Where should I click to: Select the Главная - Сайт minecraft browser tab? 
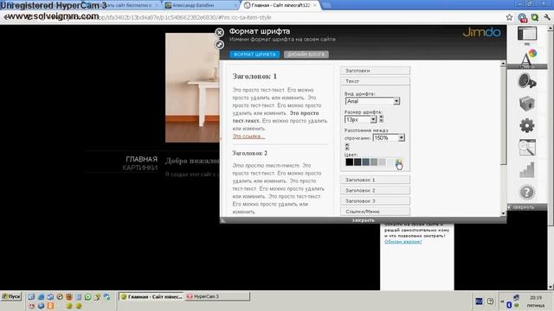[x=280, y=5]
